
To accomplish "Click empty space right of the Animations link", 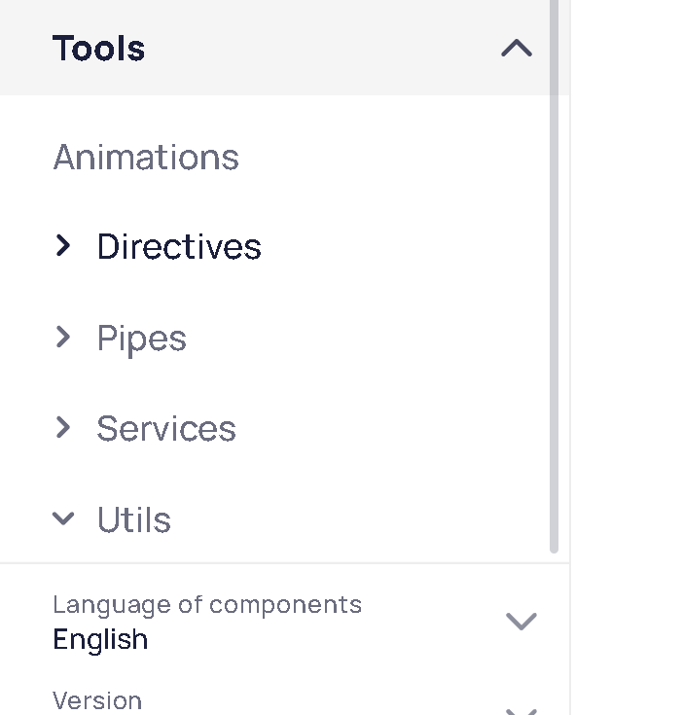I will click(x=389, y=157).
